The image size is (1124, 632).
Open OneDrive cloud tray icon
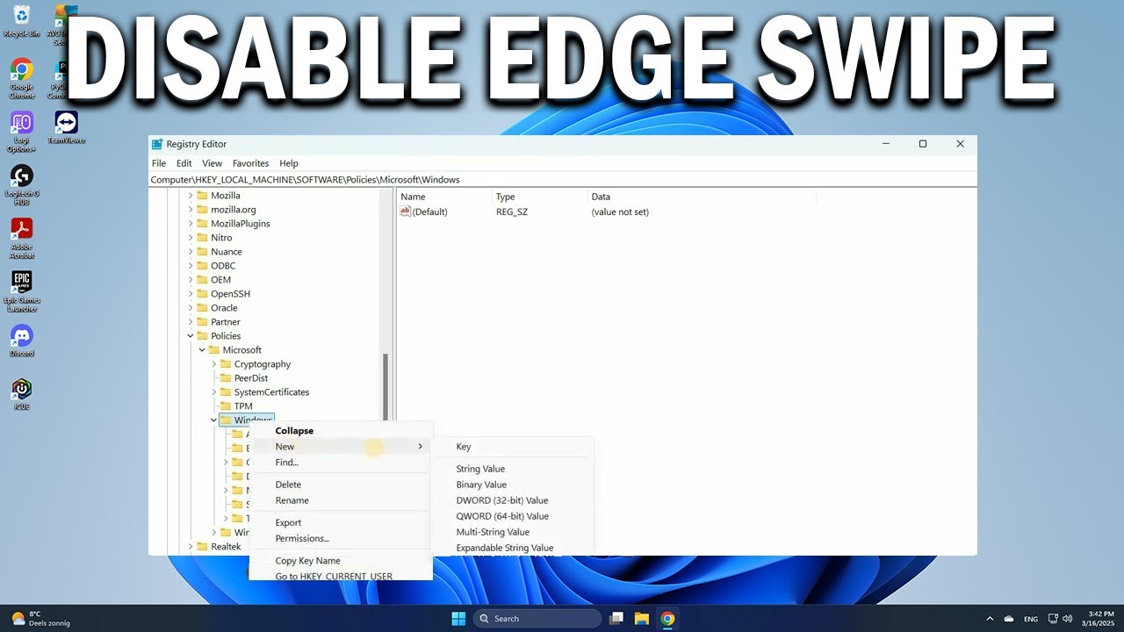click(x=1009, y=619)
